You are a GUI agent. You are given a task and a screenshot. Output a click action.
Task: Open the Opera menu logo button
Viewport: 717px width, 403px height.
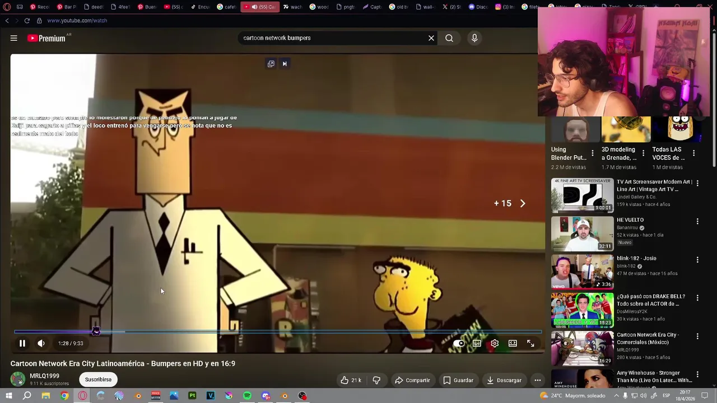coord(6,7)
